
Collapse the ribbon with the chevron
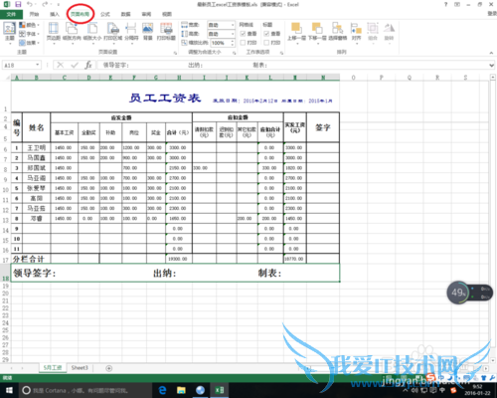click(x=491, y=53)
